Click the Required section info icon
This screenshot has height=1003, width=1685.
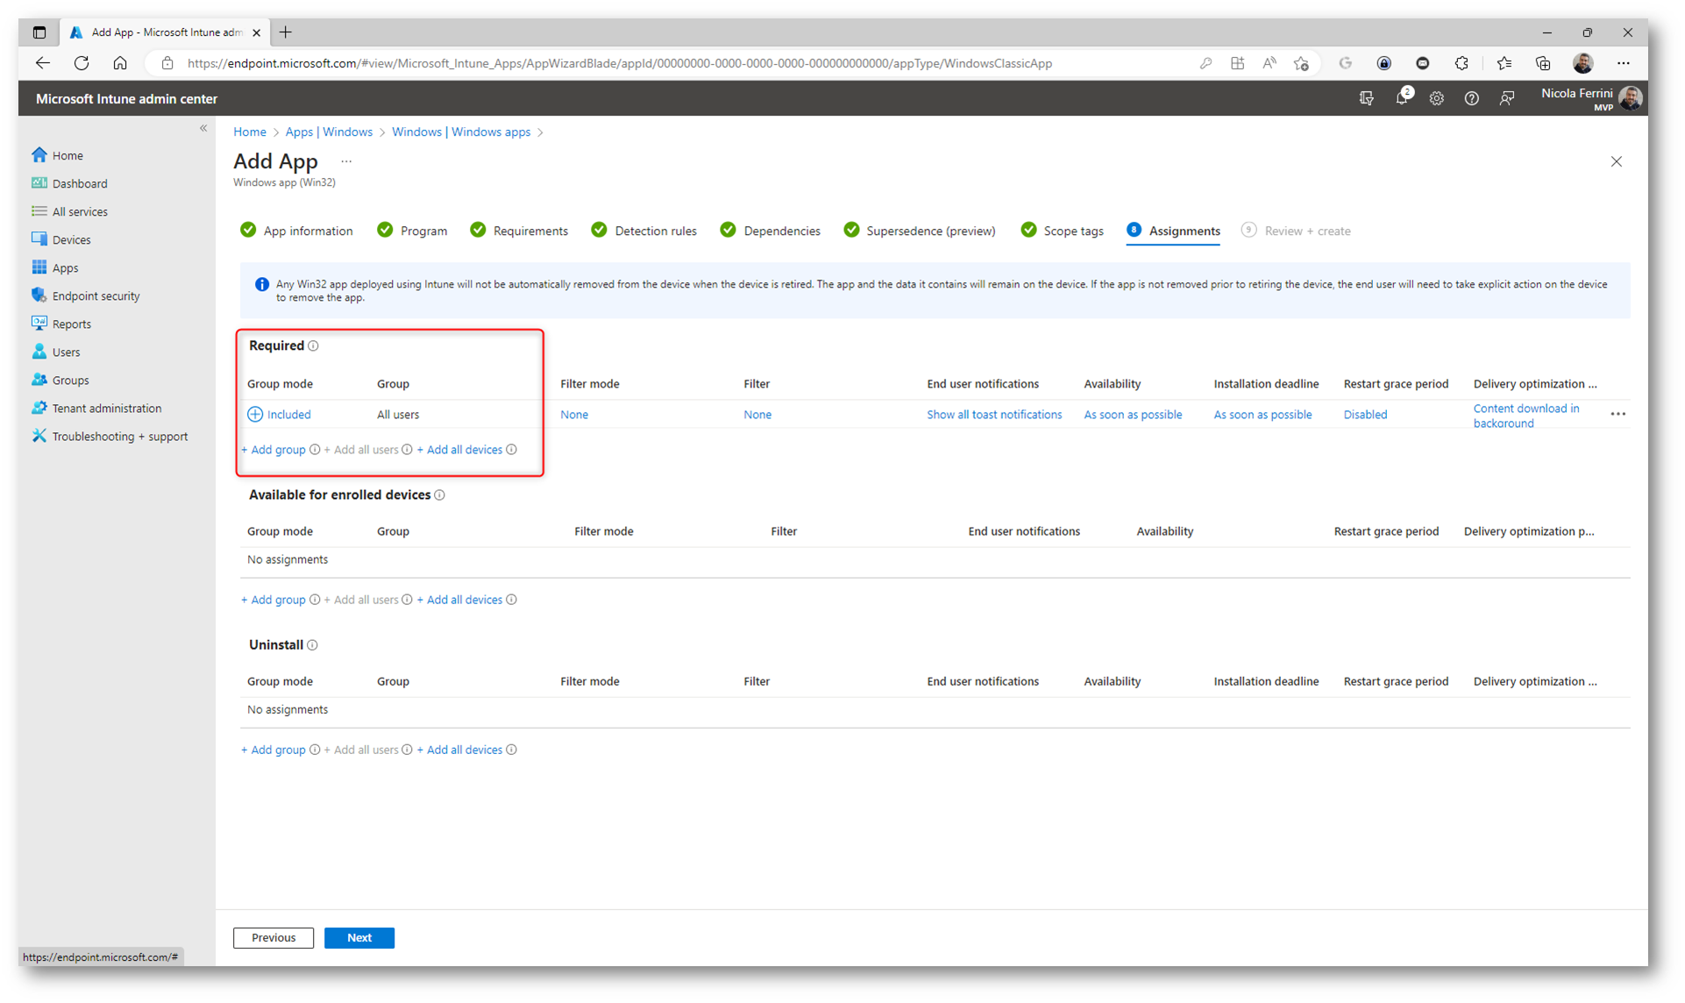[313, 346]
